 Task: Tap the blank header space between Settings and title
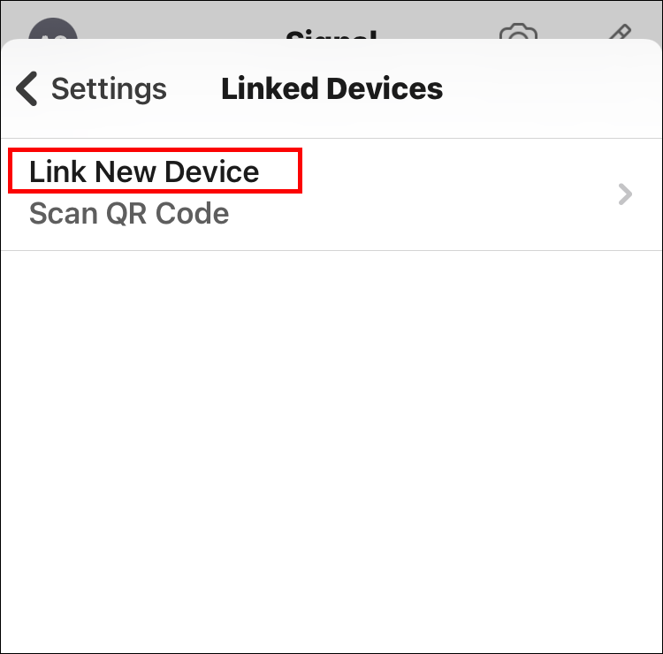(x=194, y=89)
